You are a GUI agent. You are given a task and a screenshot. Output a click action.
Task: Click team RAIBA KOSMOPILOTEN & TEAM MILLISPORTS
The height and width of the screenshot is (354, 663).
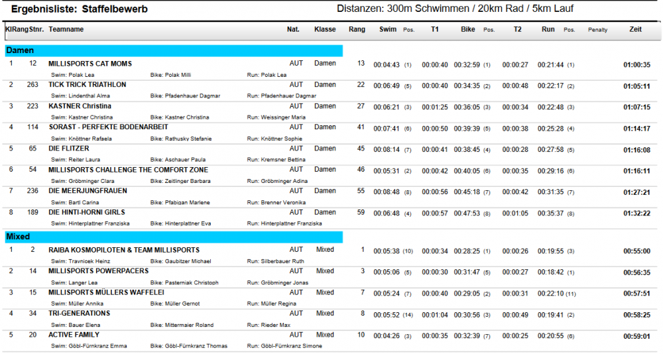(x=124, y=251)
